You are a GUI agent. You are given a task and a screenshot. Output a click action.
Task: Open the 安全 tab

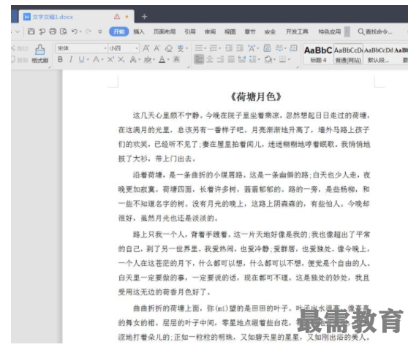pos(270,31)
